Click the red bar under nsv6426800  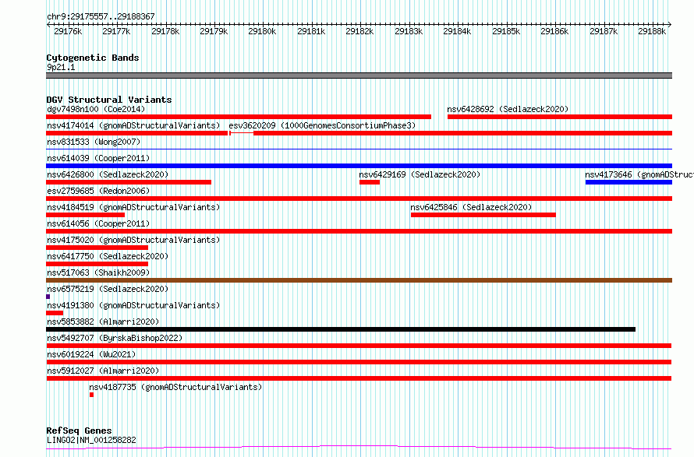pyautogui.click(x=129, y=182)
